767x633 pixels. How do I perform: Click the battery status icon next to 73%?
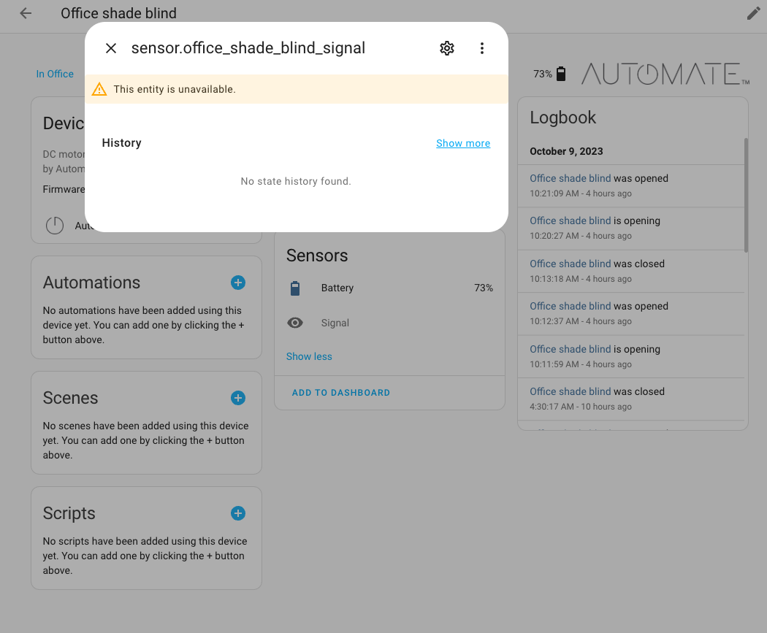[560, 73]
